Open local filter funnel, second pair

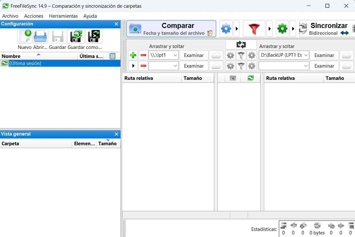[x=241, y=66]
